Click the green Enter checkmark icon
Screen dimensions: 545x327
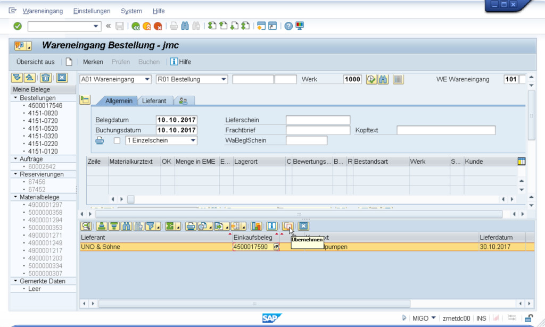(18, 26)
